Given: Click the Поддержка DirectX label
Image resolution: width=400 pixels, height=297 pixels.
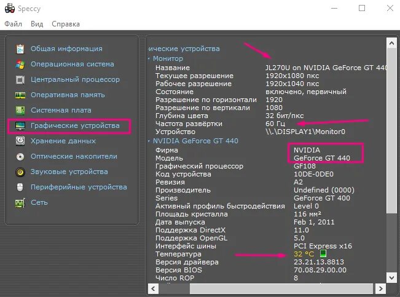Looking at the screenshot, I should (190, 230).
